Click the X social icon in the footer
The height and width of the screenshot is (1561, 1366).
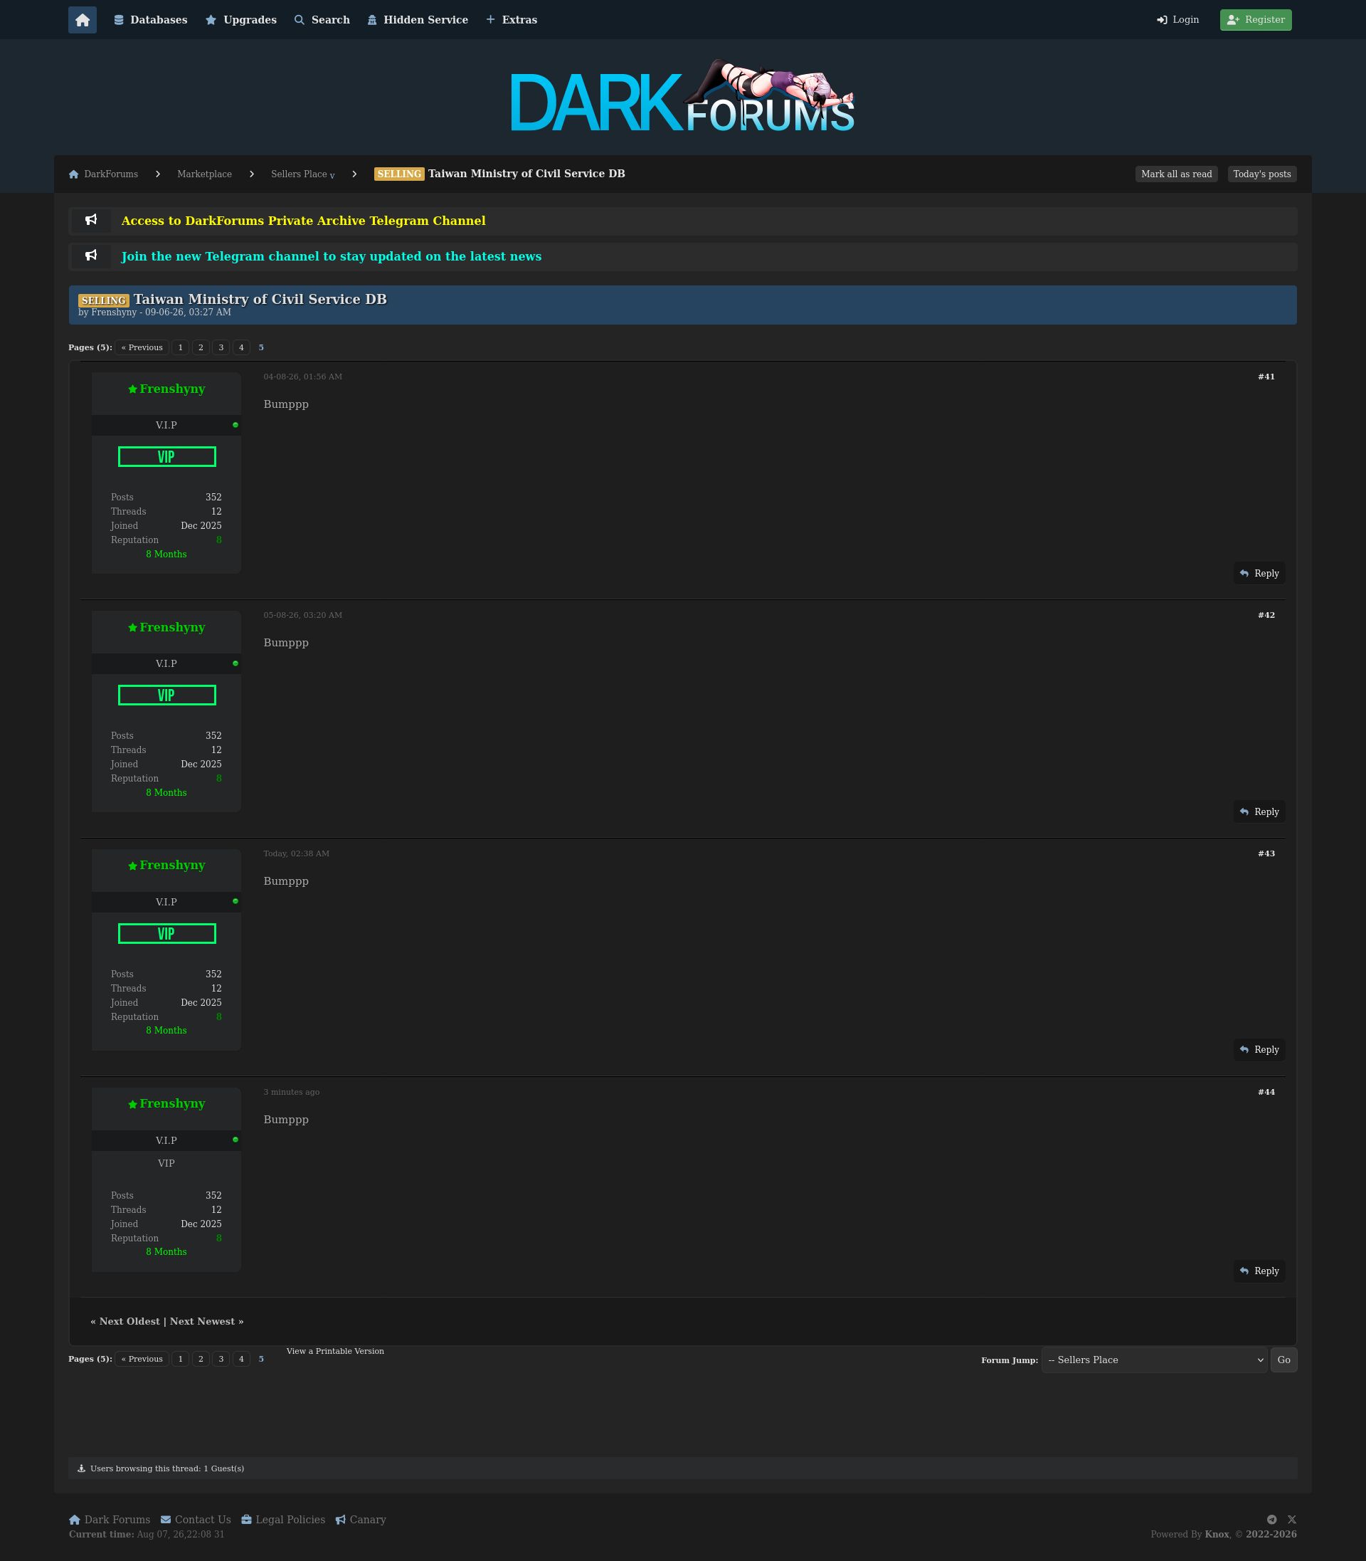[x=1291, y=1520]
